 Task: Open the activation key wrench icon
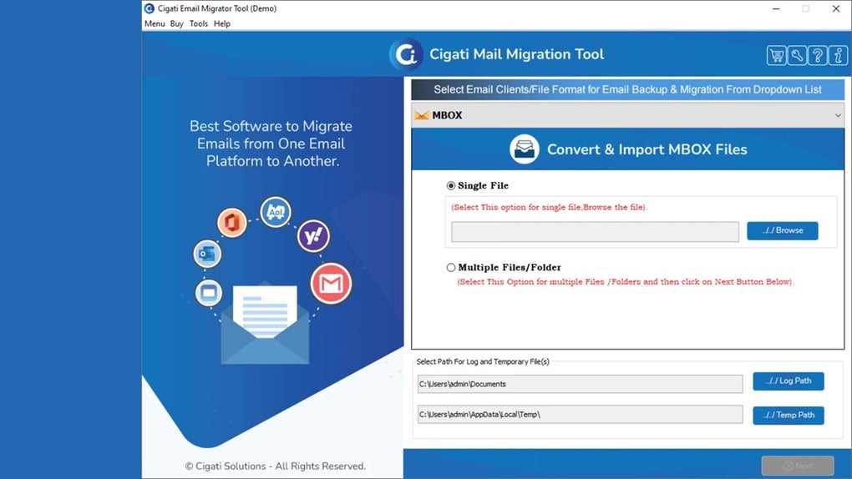point(797,55)
